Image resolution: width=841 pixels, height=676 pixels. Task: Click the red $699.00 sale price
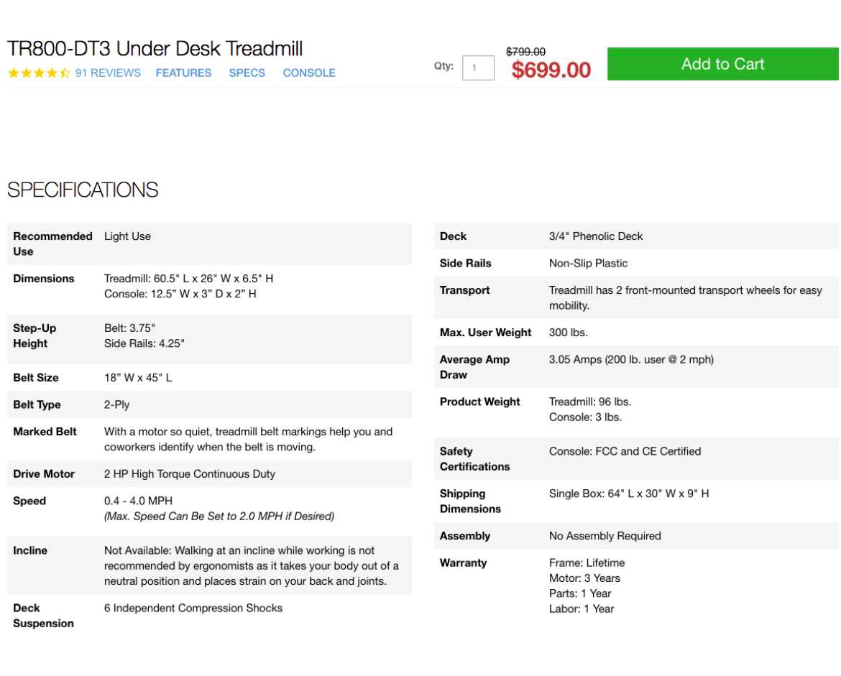coord(551,70)
